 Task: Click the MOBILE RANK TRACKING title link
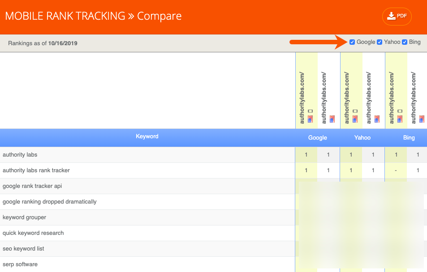(65, 16)
